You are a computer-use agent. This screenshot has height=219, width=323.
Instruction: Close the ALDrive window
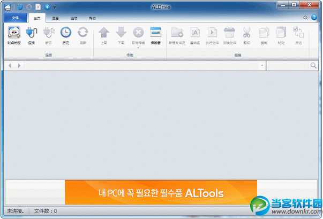[x=309, y=5]
